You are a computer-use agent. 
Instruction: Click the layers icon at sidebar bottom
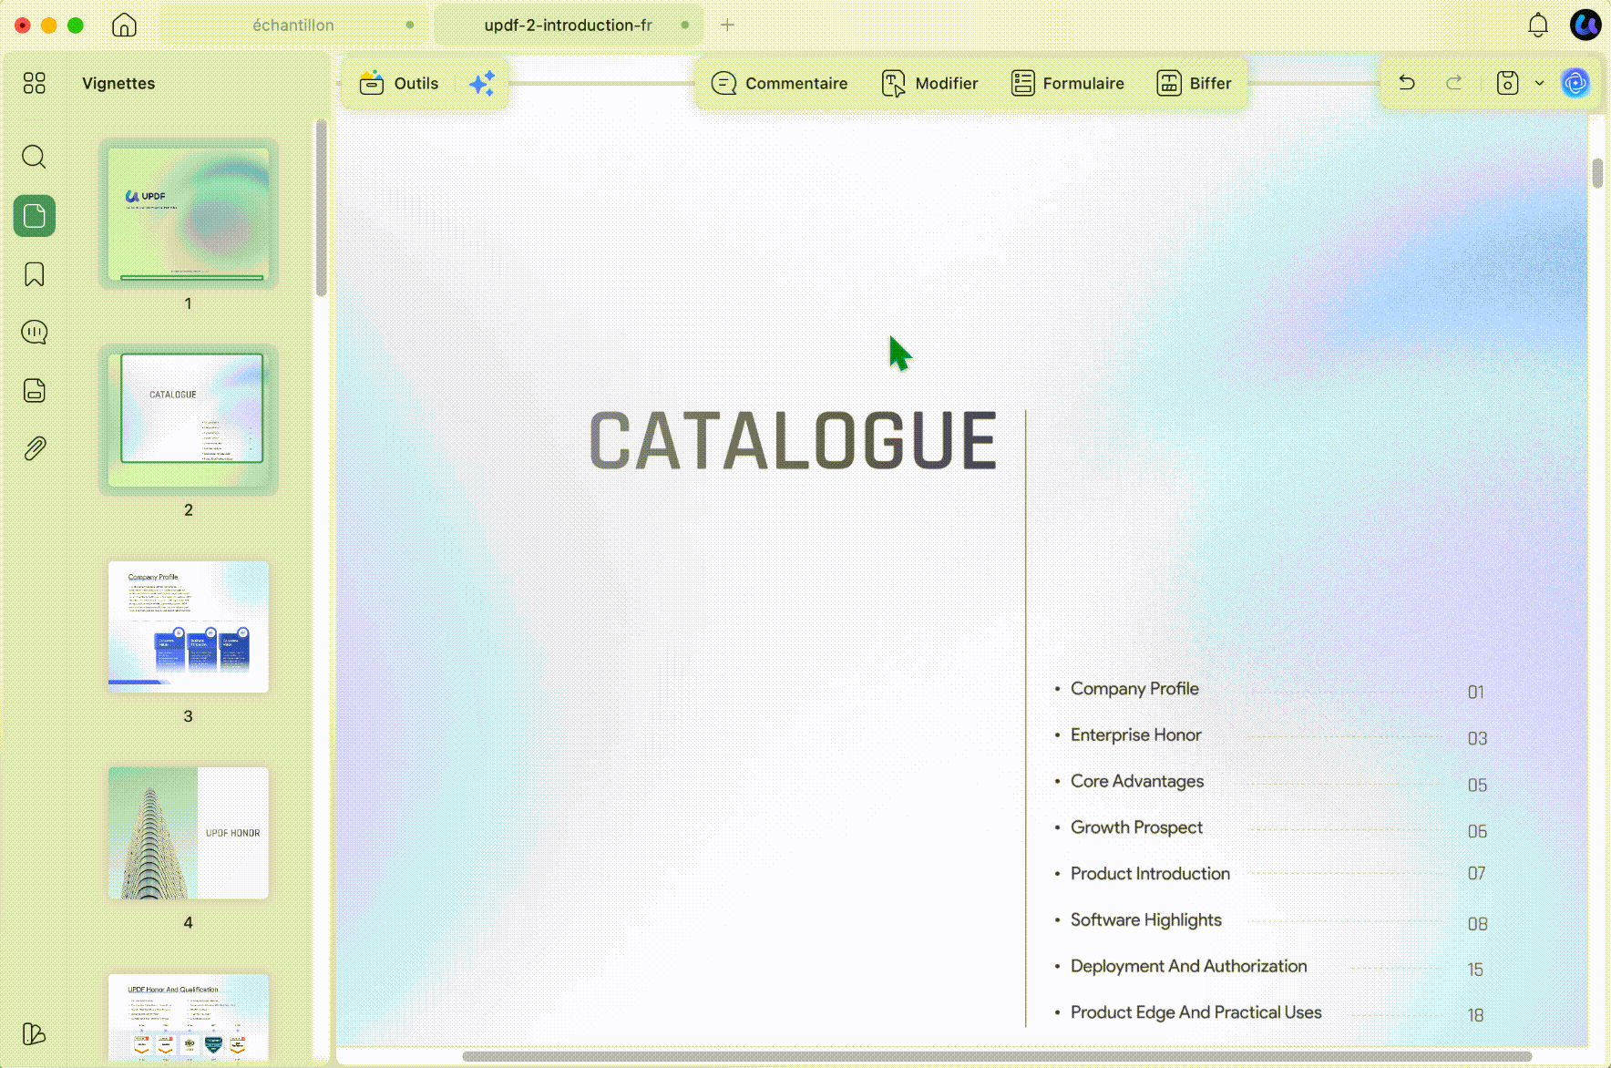[34, 1033]
